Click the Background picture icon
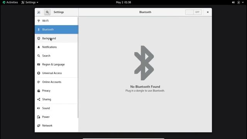The width and height of the screenshot is (247, 139). point(39,38)
